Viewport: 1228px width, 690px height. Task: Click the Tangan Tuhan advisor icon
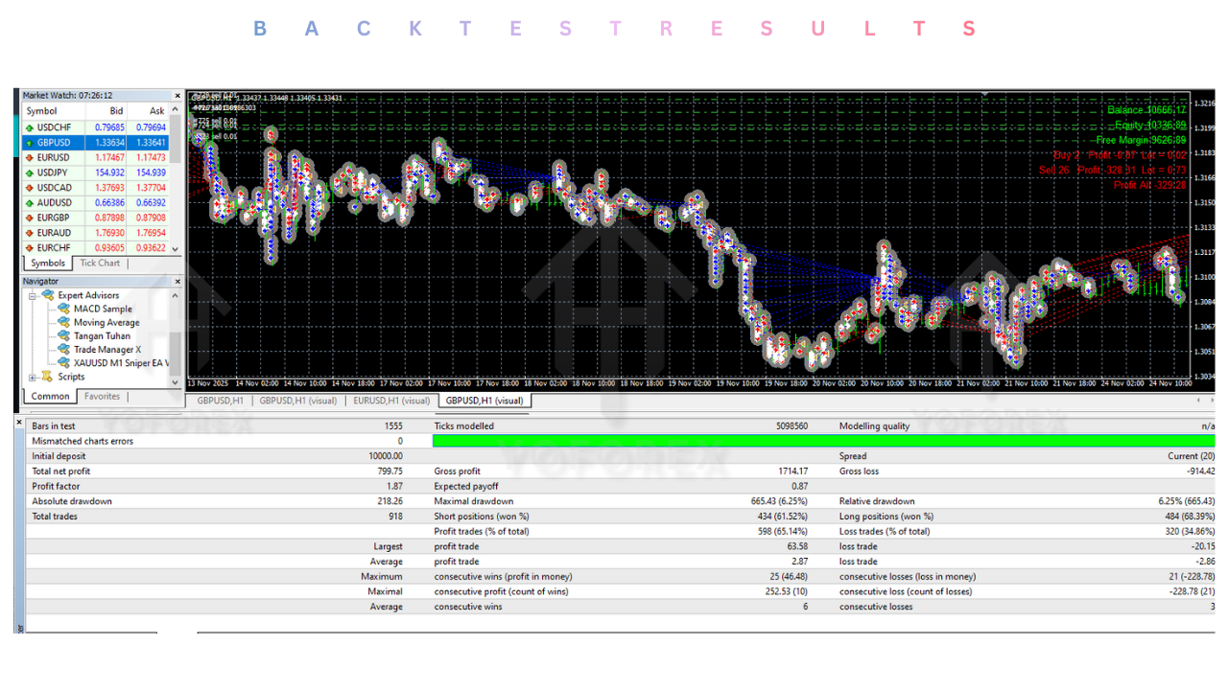tap(64, 336)
